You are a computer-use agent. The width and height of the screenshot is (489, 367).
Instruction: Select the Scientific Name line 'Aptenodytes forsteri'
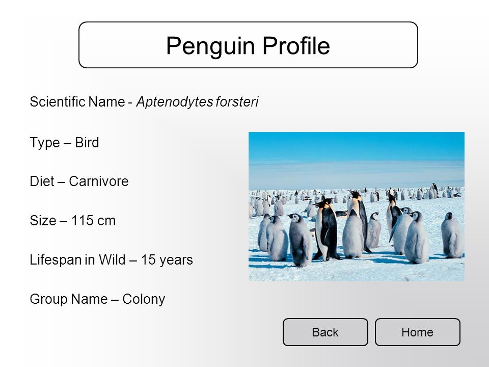(x=144, y=102)
